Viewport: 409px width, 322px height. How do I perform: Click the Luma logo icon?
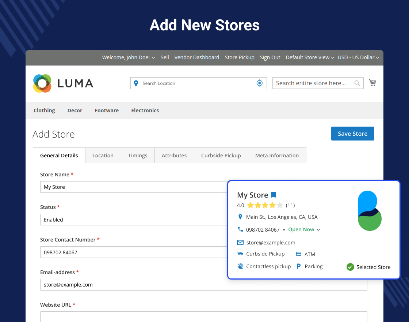(42, 83)
